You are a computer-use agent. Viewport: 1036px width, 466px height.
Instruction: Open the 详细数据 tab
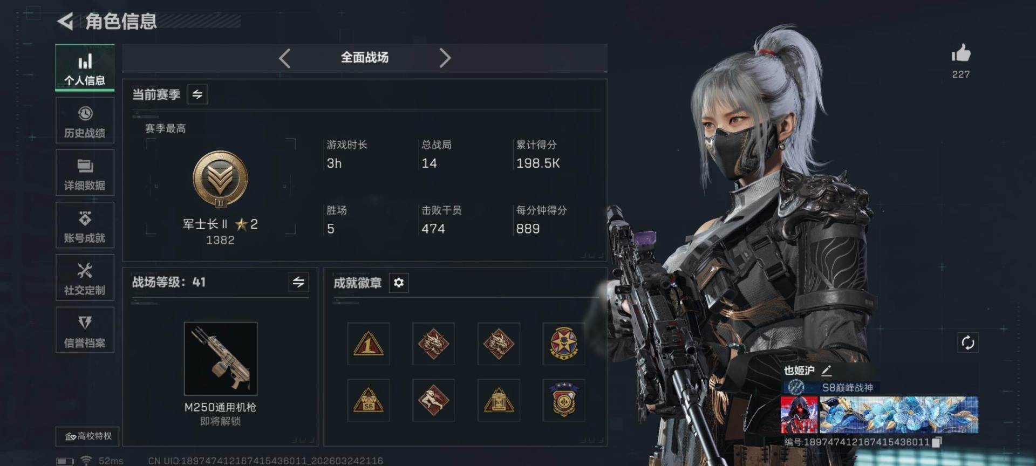pyautogui.click(x=85, y=173)
